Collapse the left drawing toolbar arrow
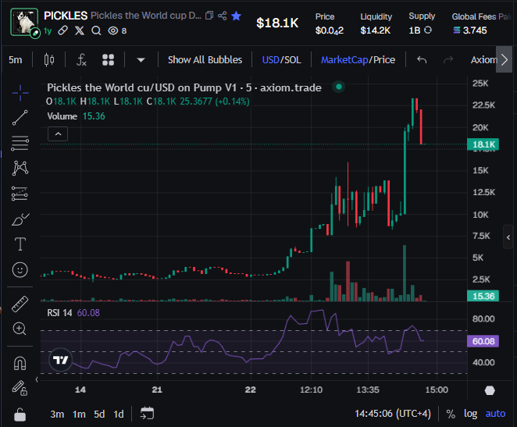The image size is (517, 427). [37, 379]
